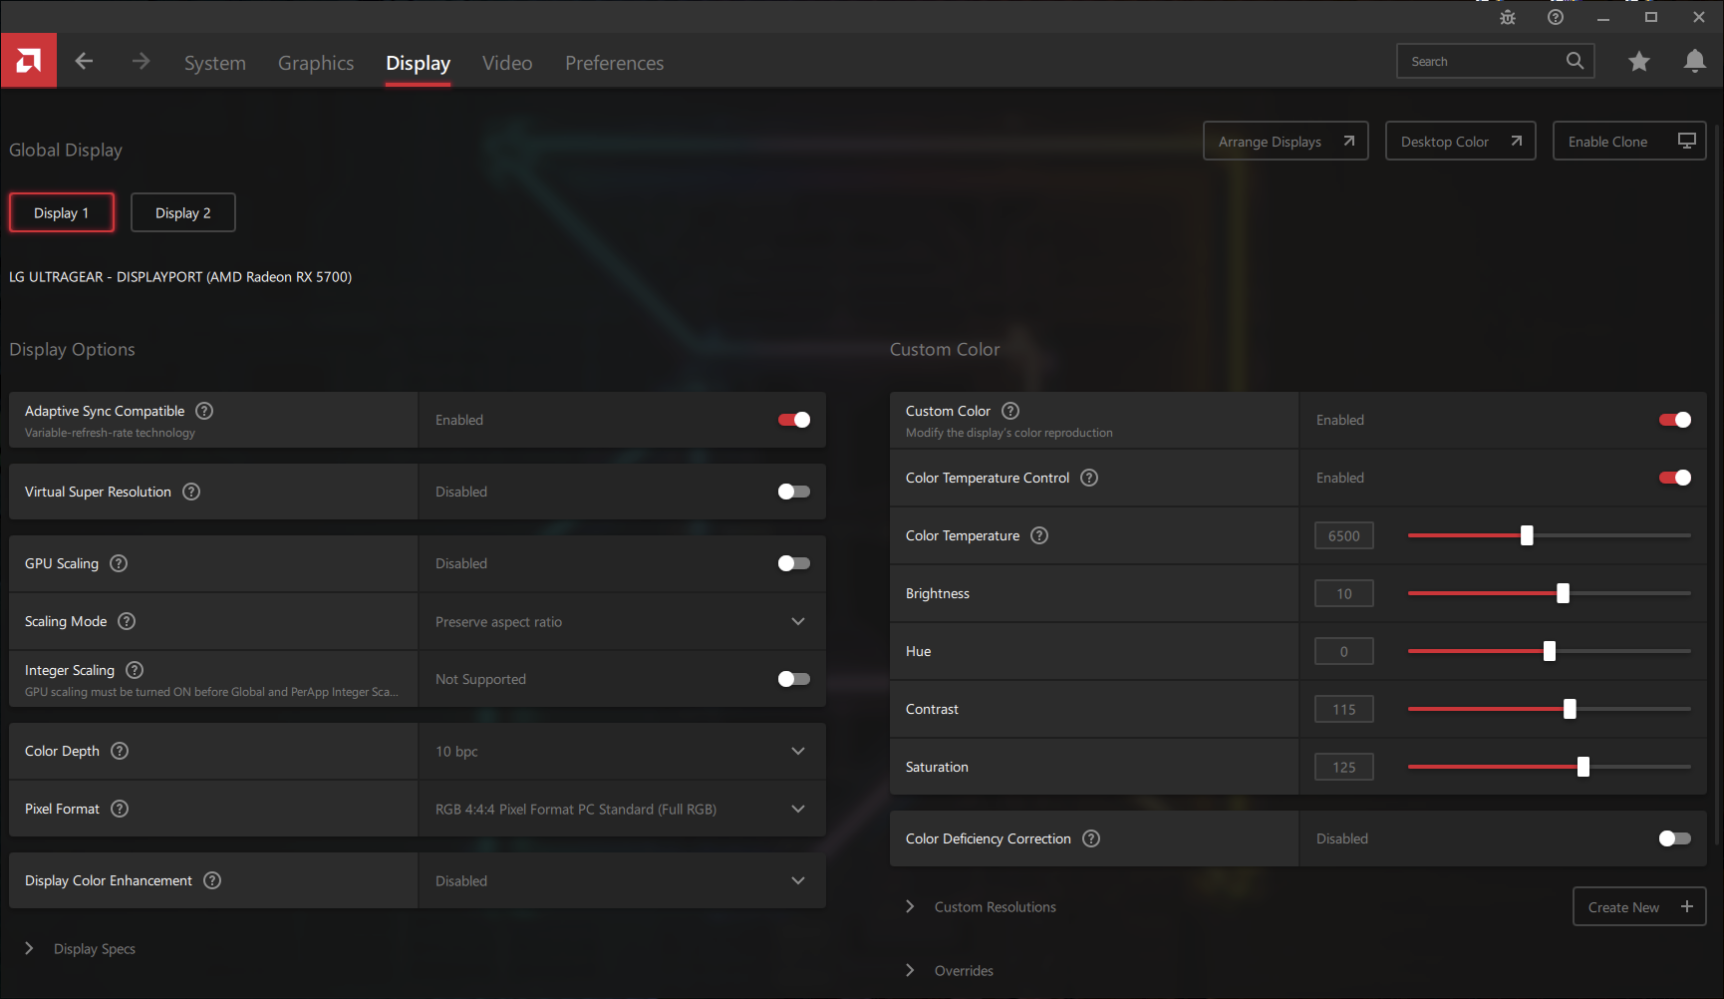Show help for GPU Scaling
Image resolution: width=1724 pixels, height=999 pixels.
119,563
